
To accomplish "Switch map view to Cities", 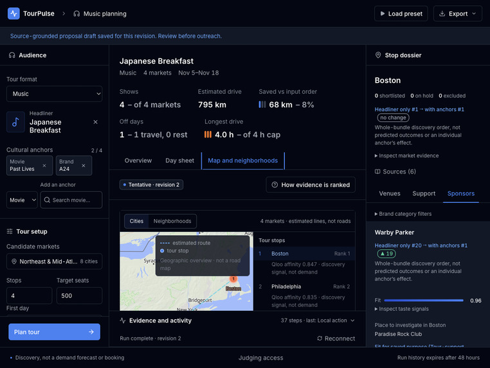I will coord(136,221).
